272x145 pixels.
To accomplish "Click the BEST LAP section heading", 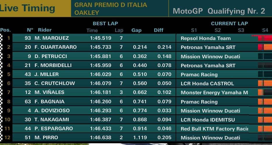I will point(105,23).
